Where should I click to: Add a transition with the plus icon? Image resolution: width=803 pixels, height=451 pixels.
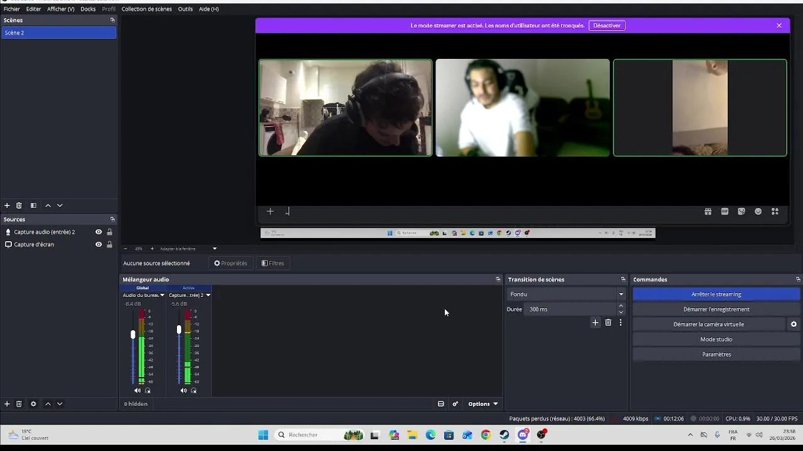[595, 323]
